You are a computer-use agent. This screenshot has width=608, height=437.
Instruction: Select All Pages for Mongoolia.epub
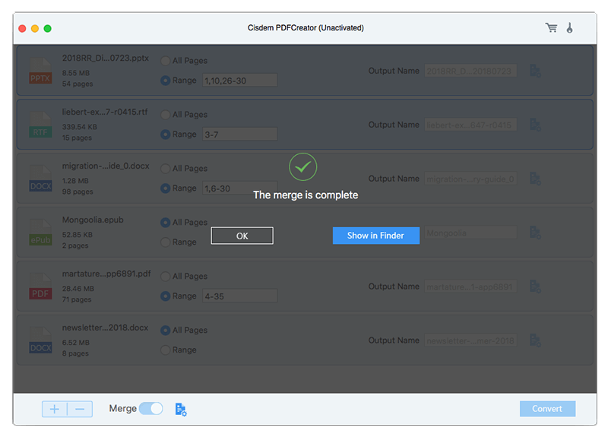[x=165, y=222]
